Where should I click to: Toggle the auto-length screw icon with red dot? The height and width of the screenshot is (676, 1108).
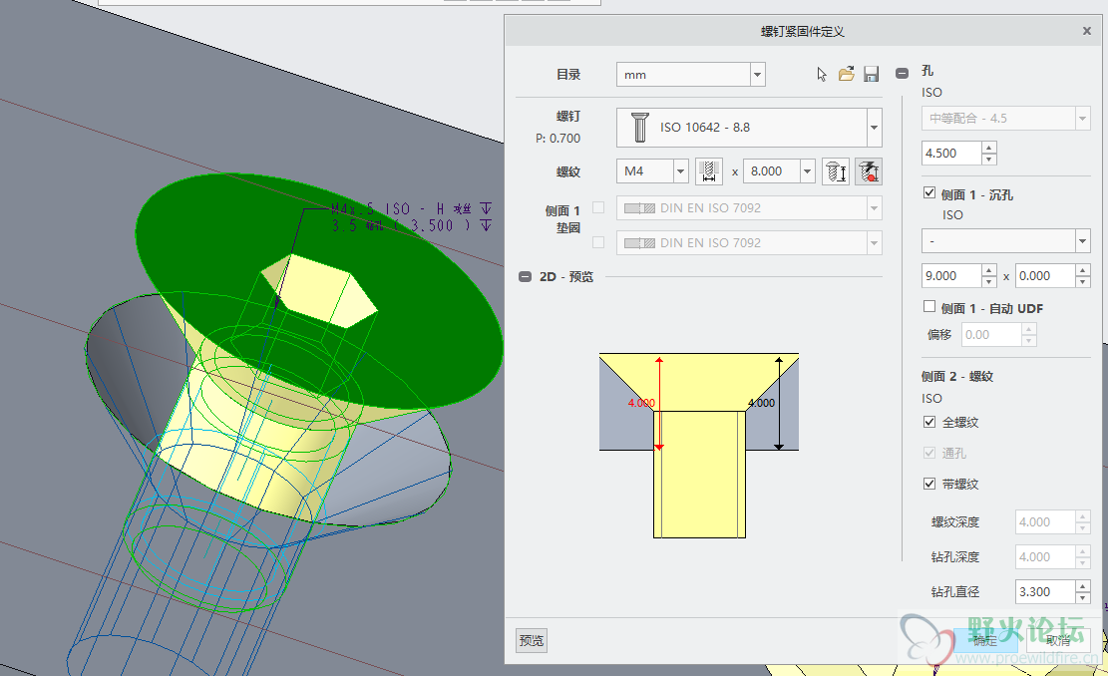tap(868, 170)
